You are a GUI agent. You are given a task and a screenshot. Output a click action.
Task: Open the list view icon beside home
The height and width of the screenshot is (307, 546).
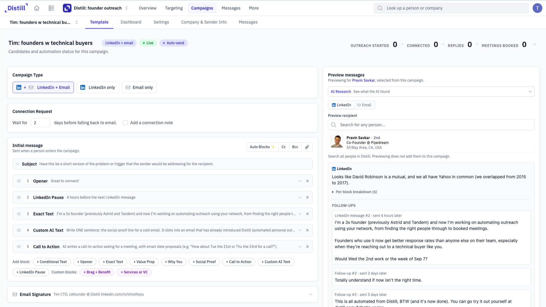(51, 8)
